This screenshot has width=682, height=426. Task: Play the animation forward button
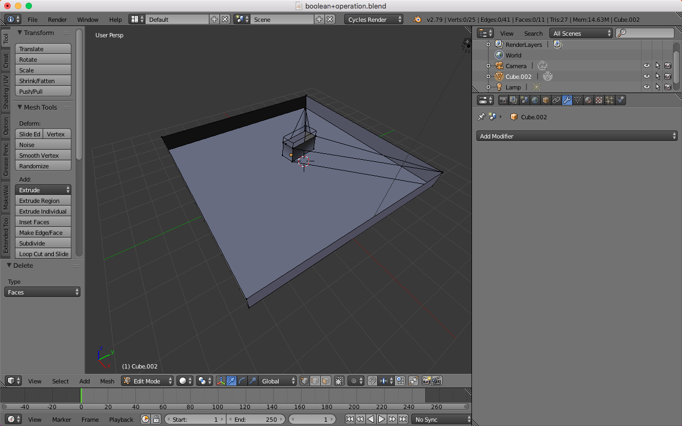click(381, 419)
